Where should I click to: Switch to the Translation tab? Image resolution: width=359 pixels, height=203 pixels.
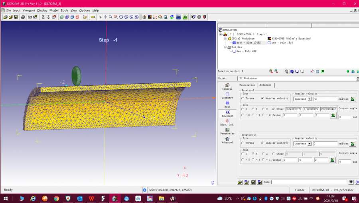tap(247, 85)
